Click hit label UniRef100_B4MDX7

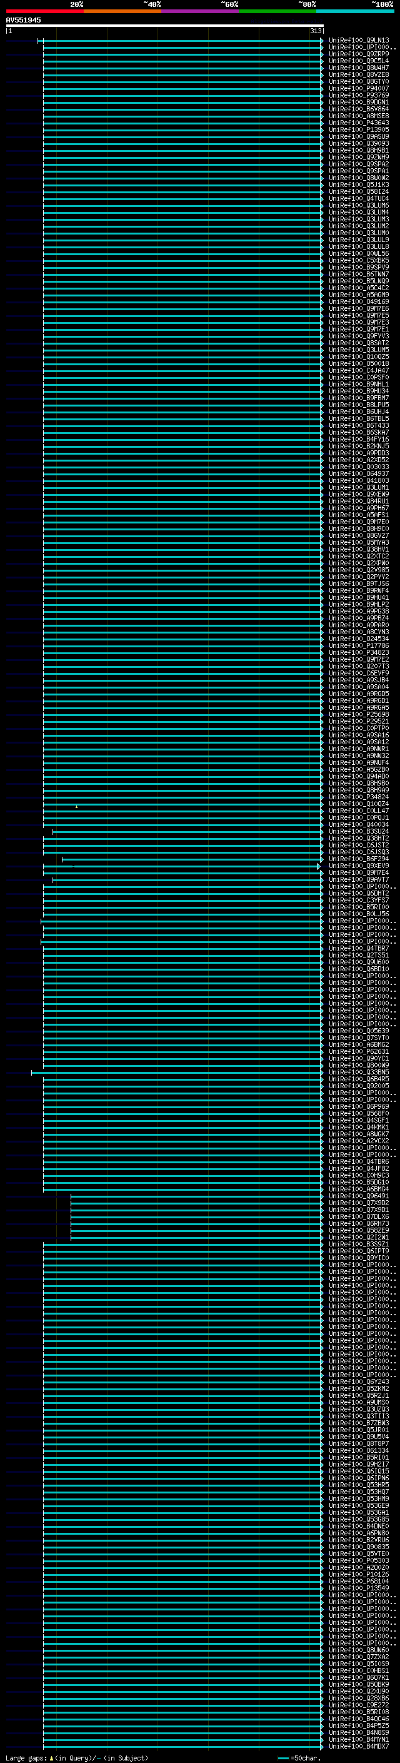point(359,1747)
